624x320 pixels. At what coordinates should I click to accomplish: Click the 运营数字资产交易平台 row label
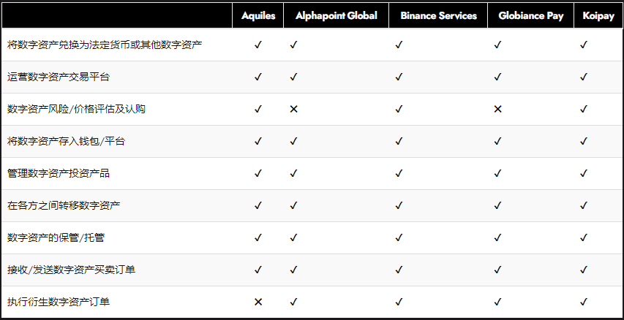click(x=58, y=77)
